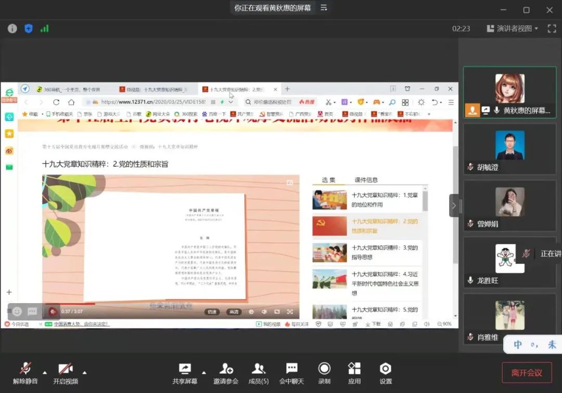Seek on the video progress bar
Image resolution: width=562 pixels, height=393 pixels.
tap(171, 304)
